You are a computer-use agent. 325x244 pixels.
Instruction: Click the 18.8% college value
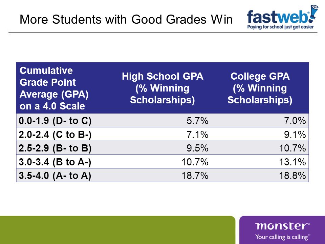pos(292,176)
